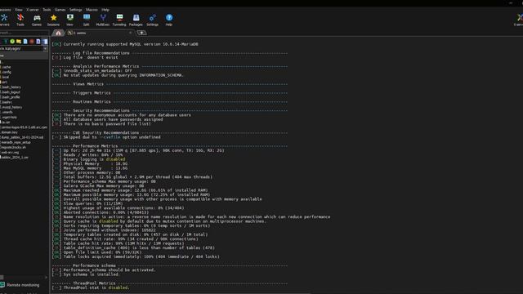Select the dump_zabbix_16-01-2024.sql file
This screenshot has height=294, width=523.
(22, 137)
